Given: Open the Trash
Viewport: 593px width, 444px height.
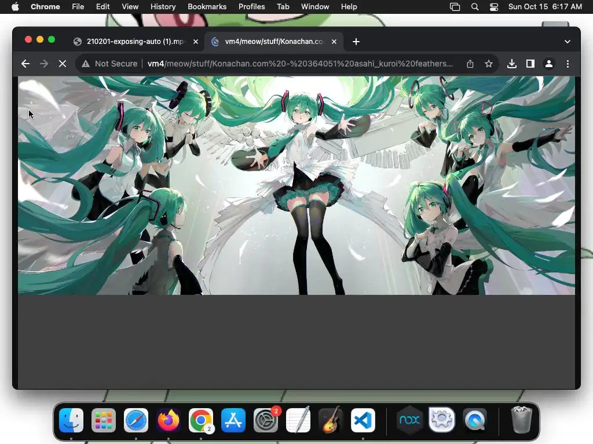Looking at the screenshot, I should [x=521, y=420].
